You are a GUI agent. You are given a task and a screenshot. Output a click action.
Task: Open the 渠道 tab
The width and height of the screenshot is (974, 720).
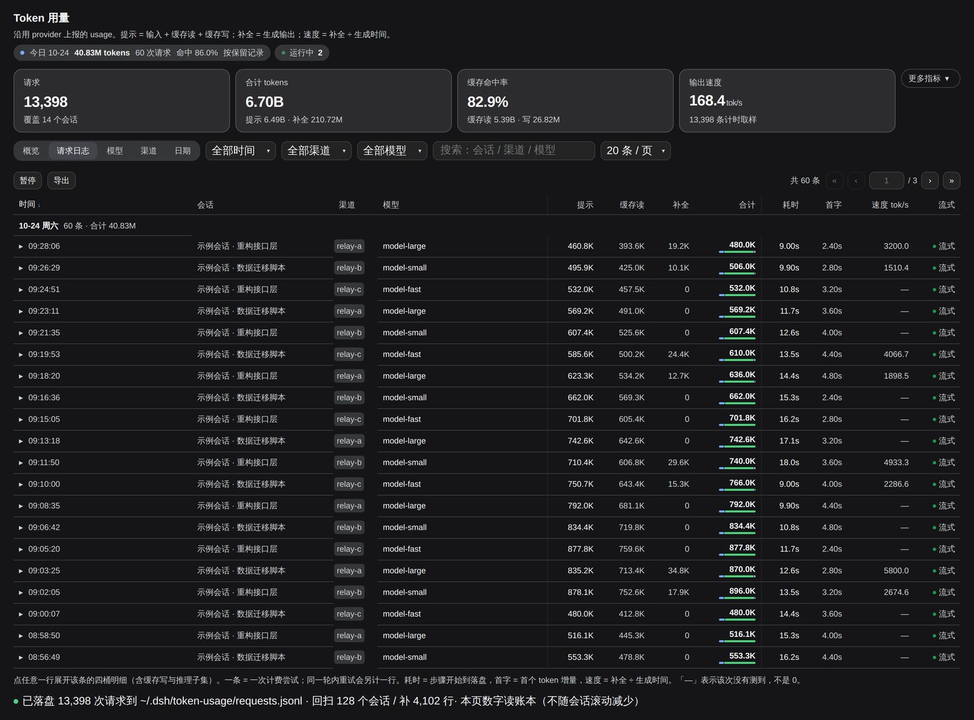(149, 151)
